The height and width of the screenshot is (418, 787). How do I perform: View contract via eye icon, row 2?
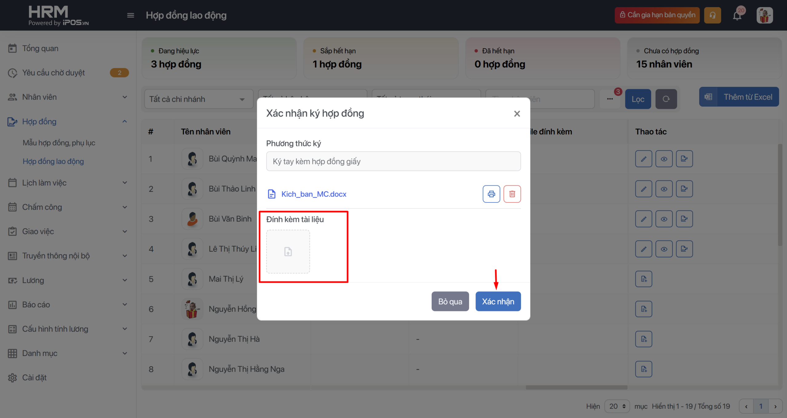664,189
